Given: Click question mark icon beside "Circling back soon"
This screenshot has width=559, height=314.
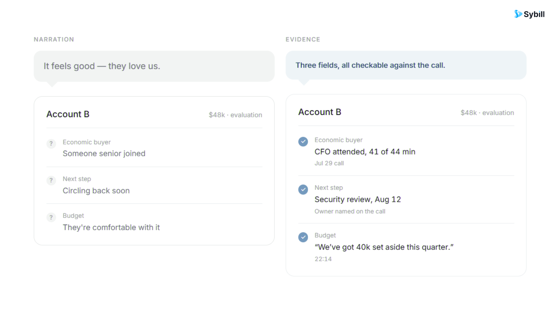Looking at the screenshot, I should click(51, 180).
